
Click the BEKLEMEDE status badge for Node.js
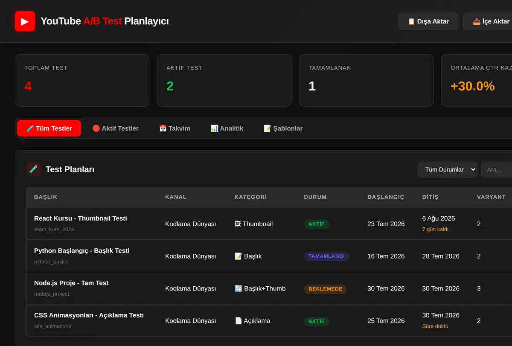pos(326,289)
